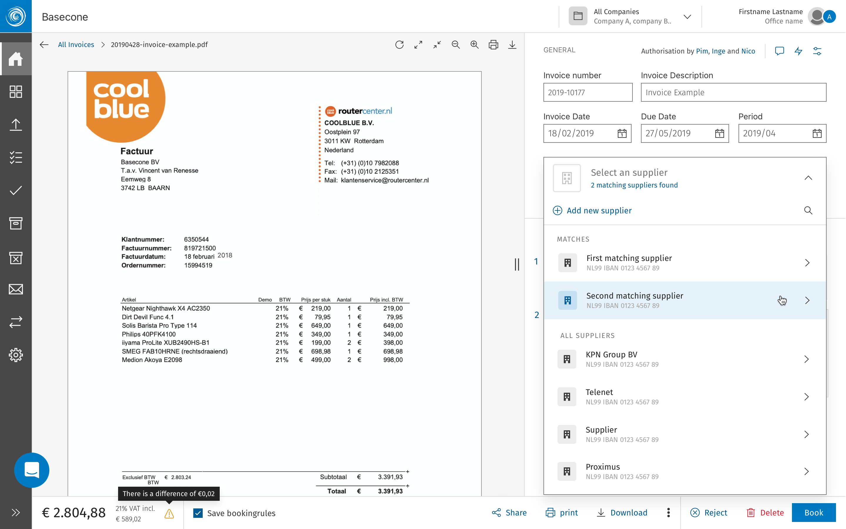Open the Period calendar picker

[817, 133]
